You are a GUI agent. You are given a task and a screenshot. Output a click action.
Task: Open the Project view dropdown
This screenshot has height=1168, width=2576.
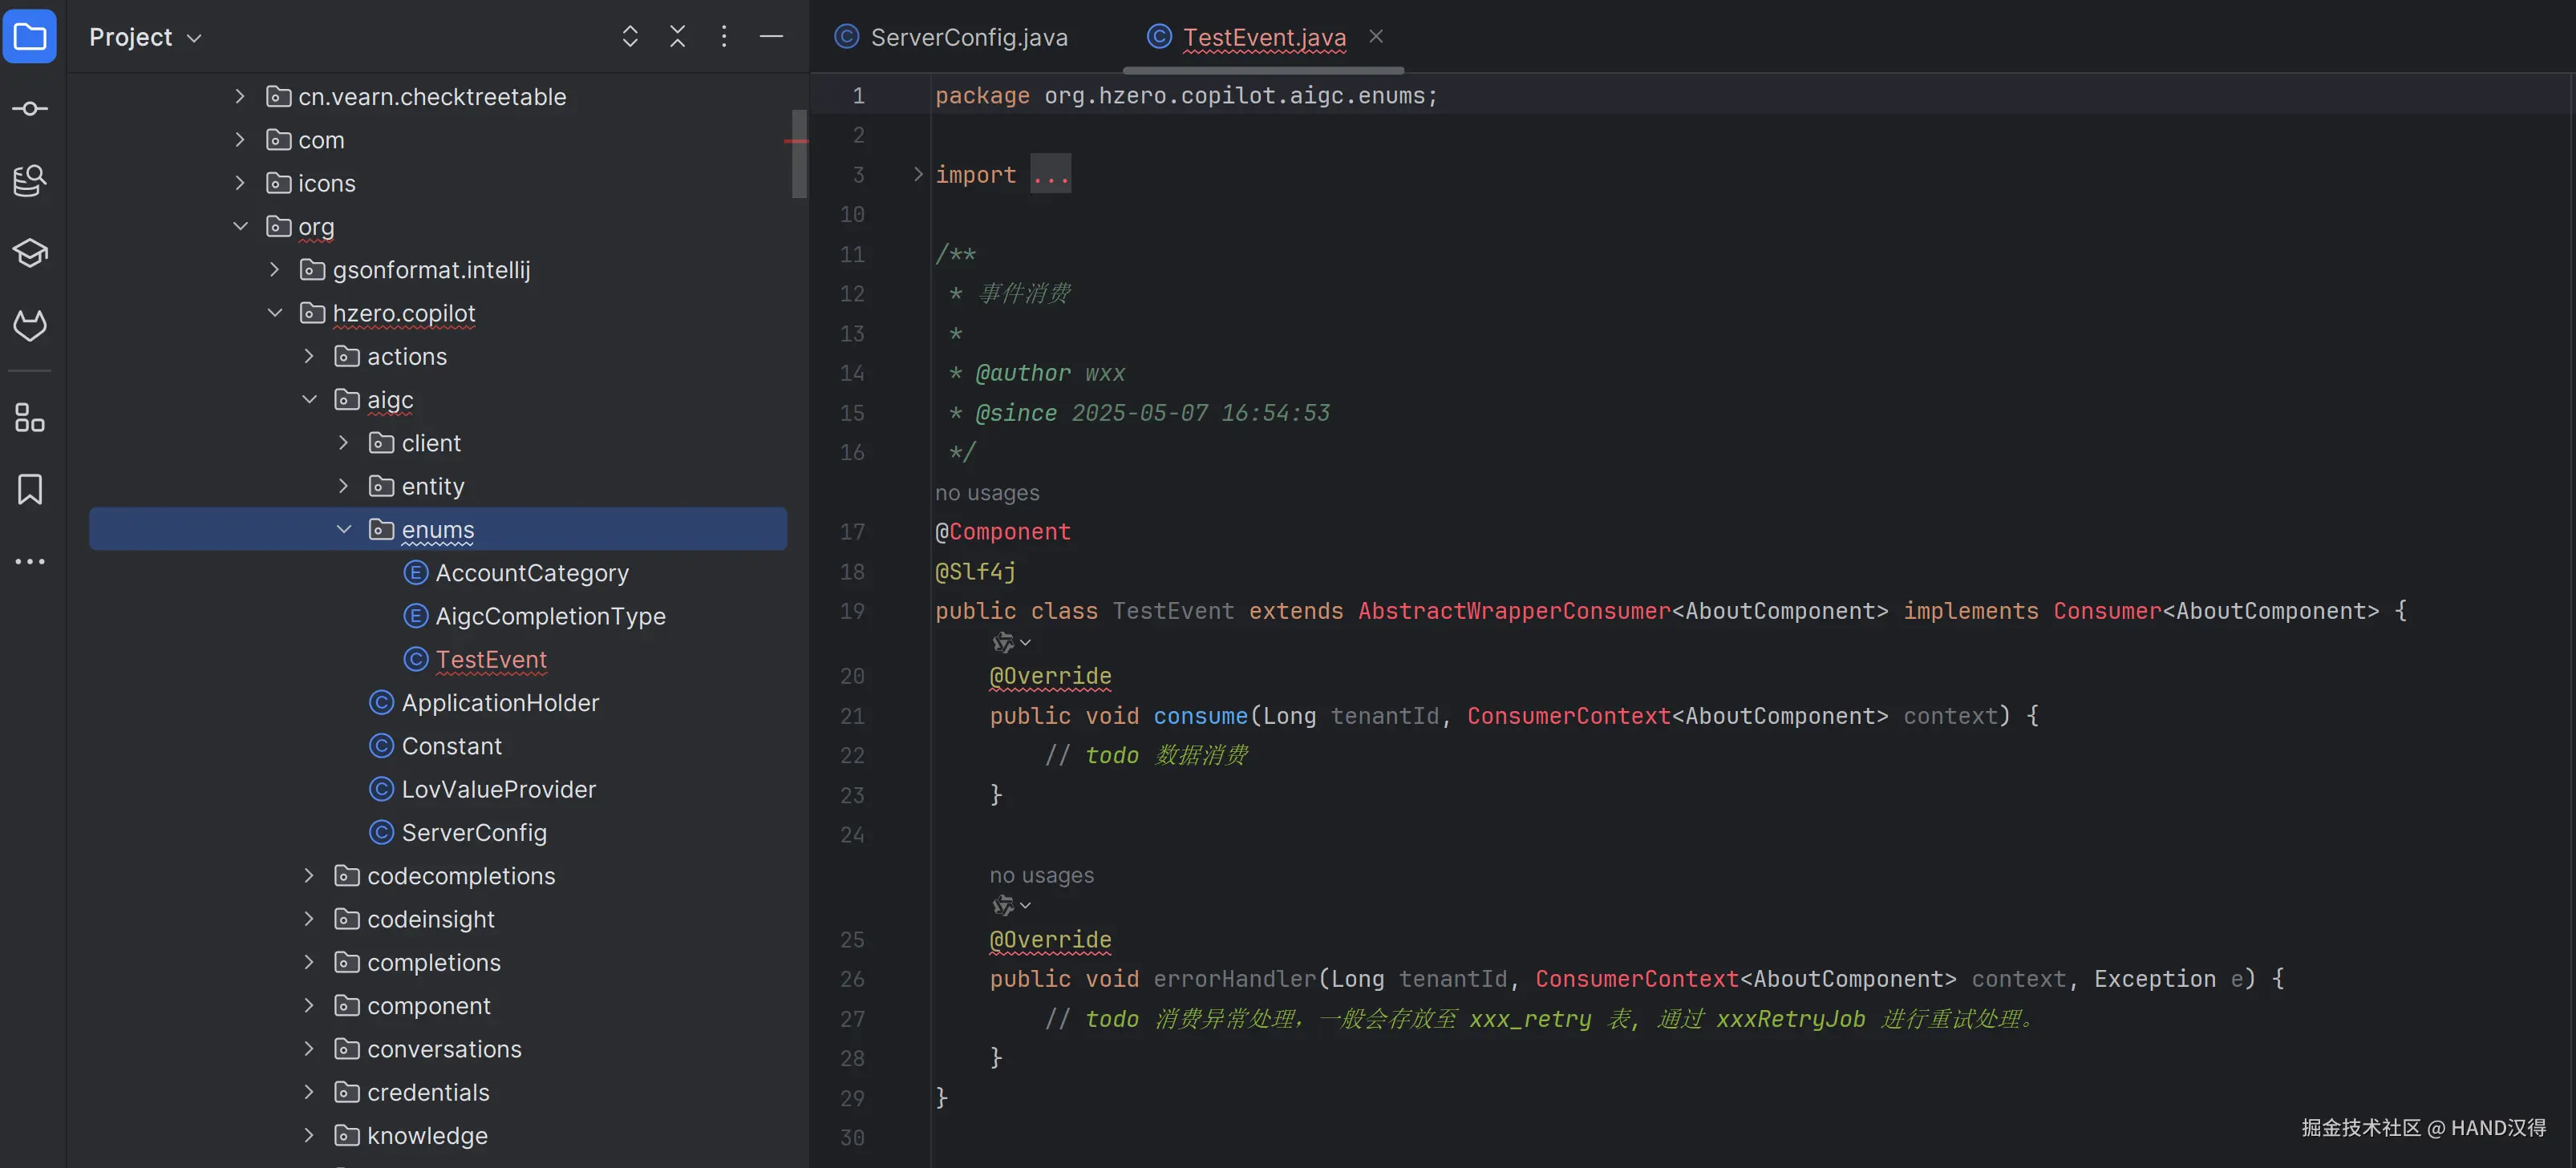[146, 37]
